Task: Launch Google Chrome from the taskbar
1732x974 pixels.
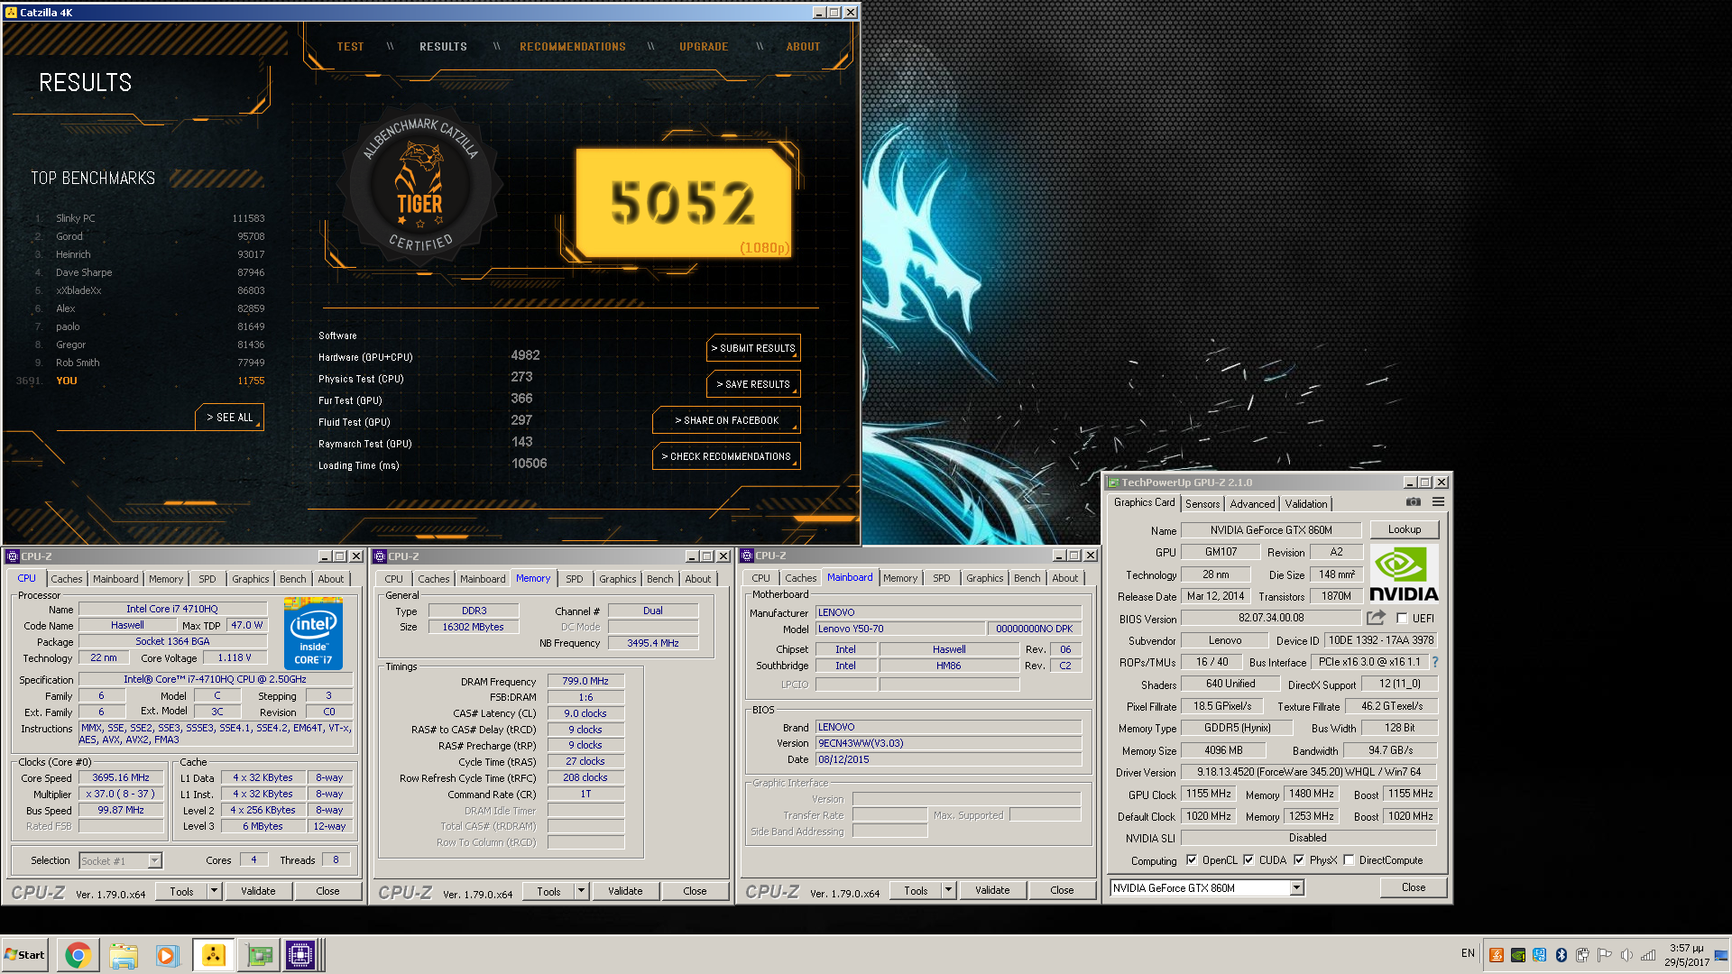Action: (78, 955)
